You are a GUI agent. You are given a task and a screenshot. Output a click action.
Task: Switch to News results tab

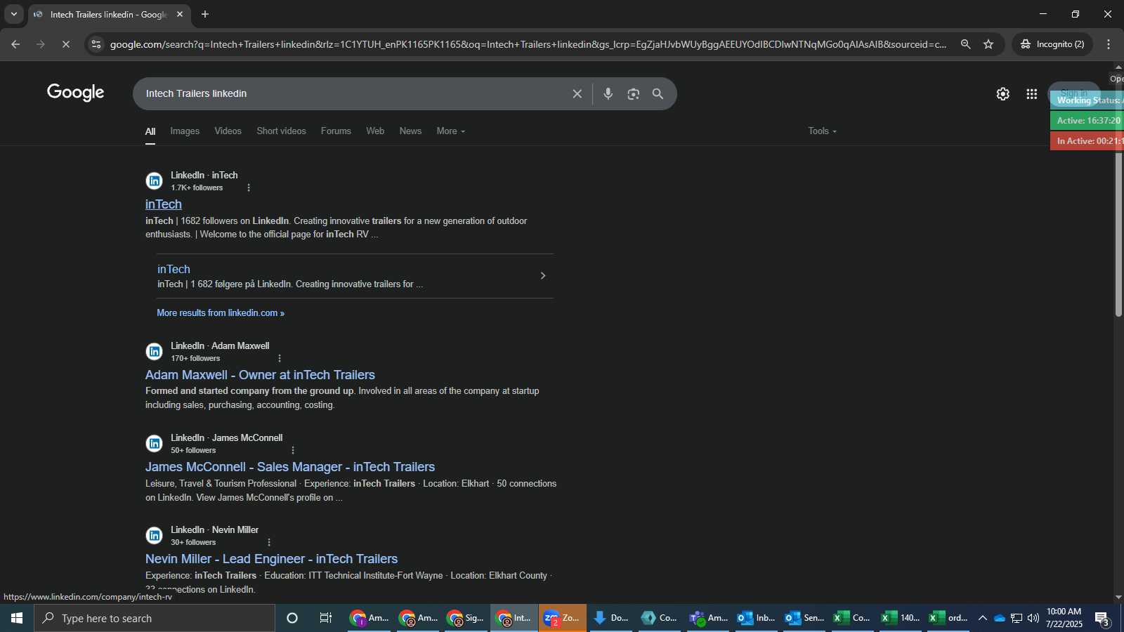pyautogui.click(x=410, y=131)
